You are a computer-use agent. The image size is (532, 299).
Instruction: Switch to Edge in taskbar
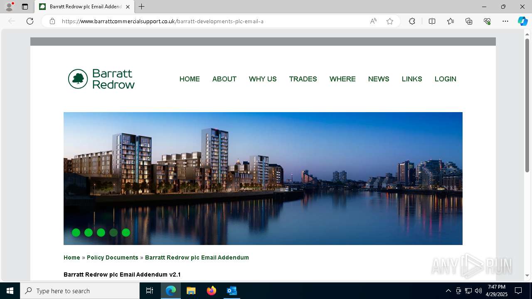click(x=171, y=291)
